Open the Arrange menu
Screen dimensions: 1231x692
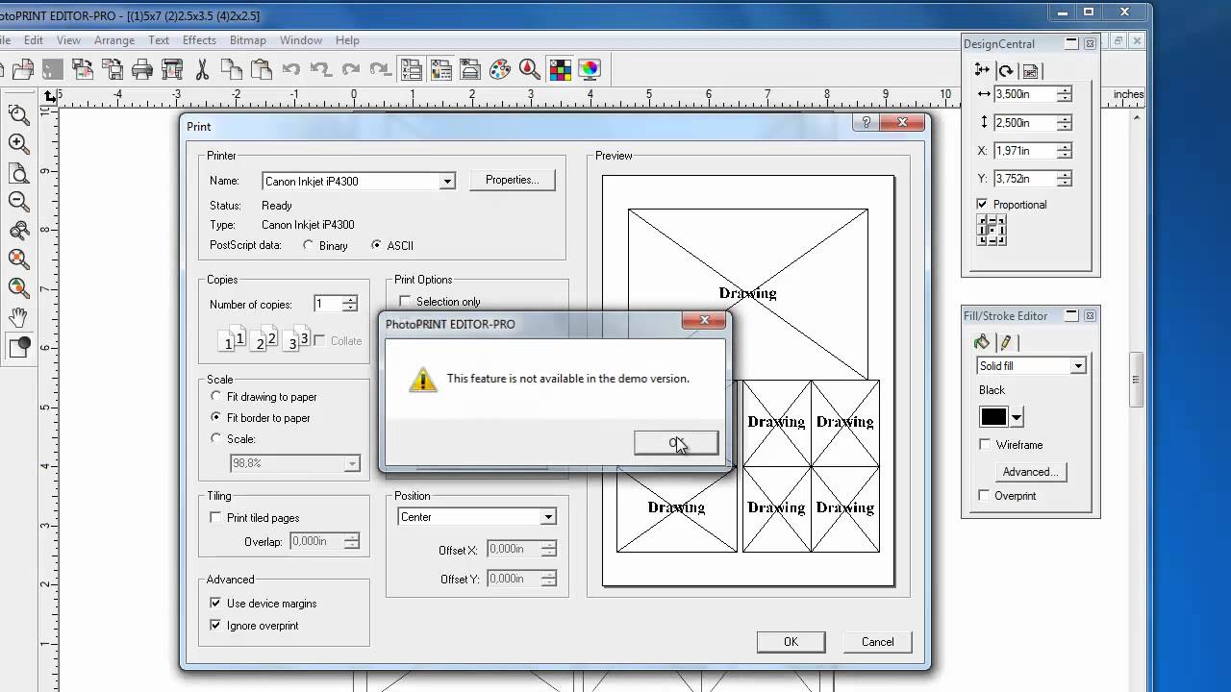pos(114,40)
